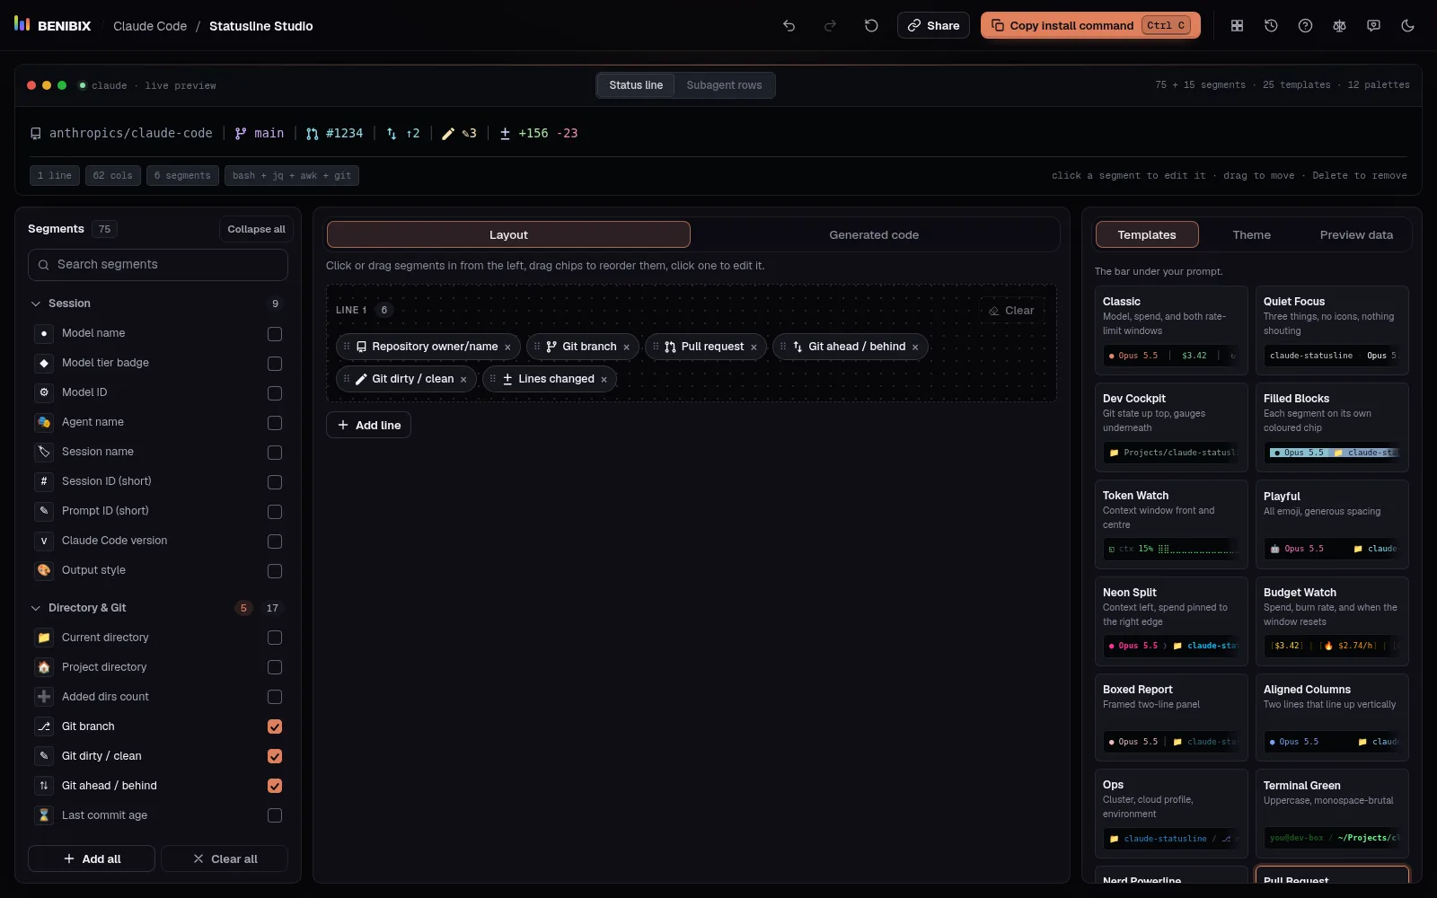Image resolution: width=1437 pixels, height=898 pixels.
Task: Click Copy install command button
Action: click(1091, 25)
